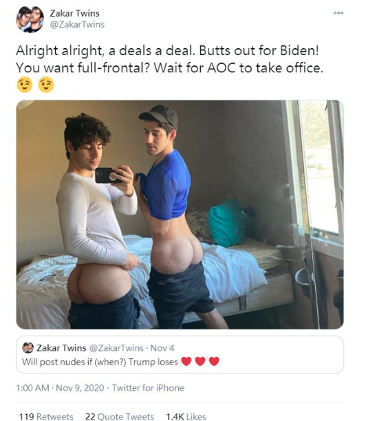Click the main tweet text starting "Alright alright"
Screen dimensions: 366x421
tap(169, 59)
